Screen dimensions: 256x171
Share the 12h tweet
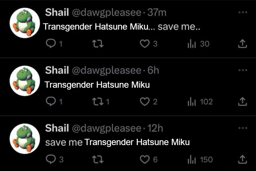coord(242,160)
